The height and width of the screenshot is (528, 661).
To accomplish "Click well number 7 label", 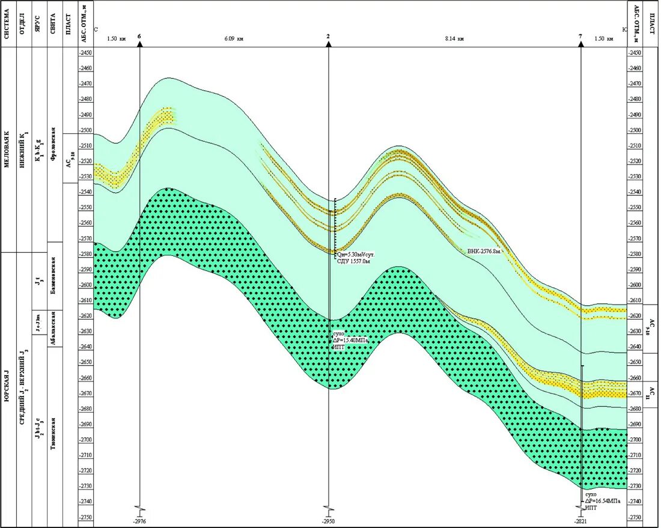I will tap(580, 37).
